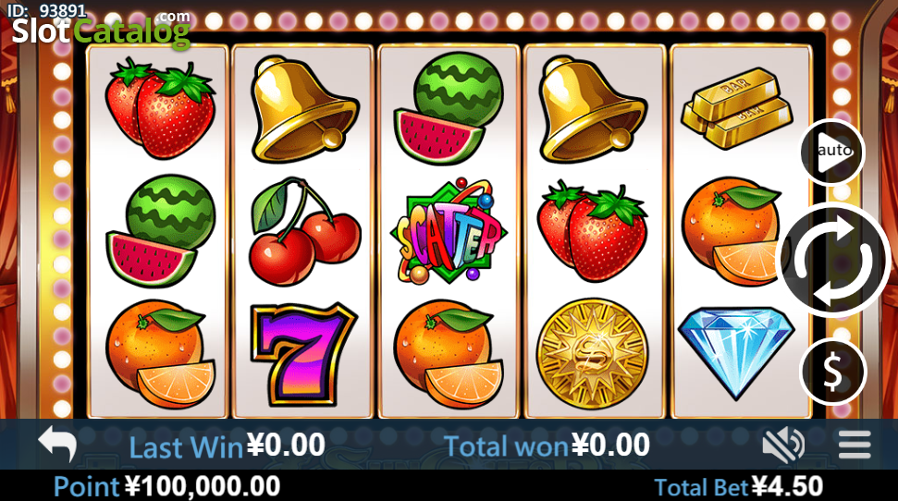This screenshot has width=898, height=501.
Task: Click the strawberries on first reel
Action: (160, 108)
